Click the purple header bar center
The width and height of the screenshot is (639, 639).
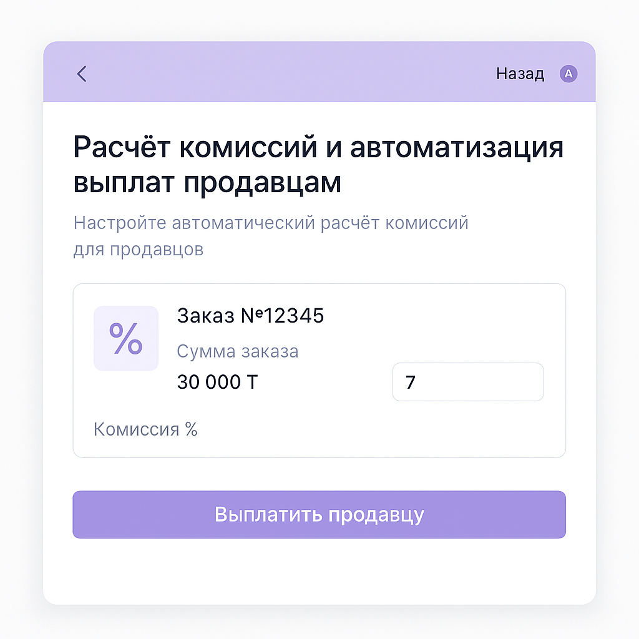(319, 72)
